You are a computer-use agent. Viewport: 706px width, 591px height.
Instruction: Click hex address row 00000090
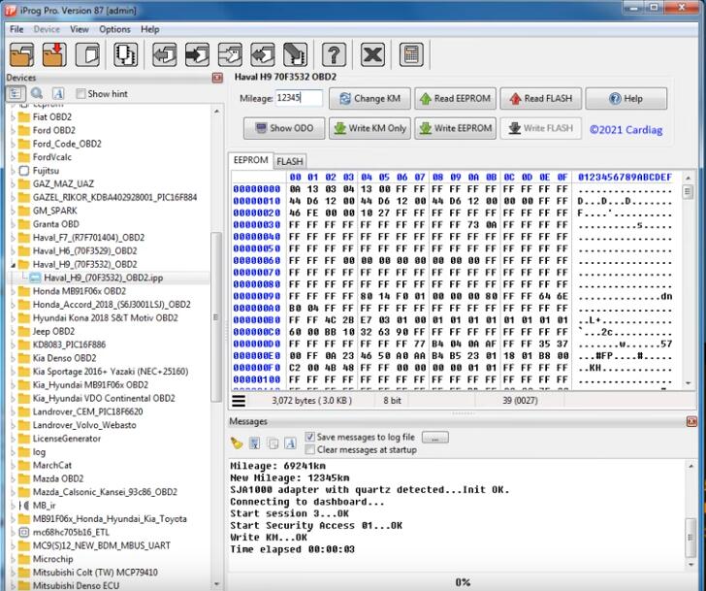tap(257, 296)
